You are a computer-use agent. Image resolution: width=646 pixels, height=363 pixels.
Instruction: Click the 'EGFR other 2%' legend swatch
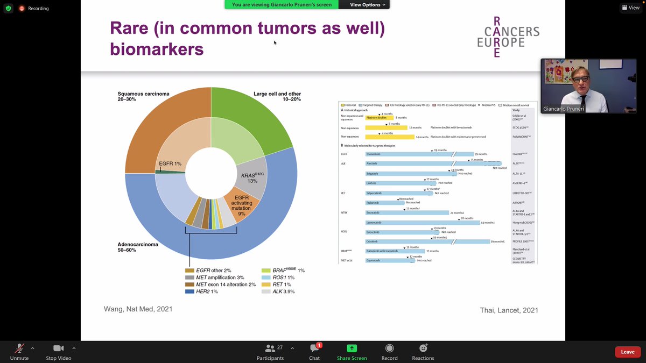coord(189,271)
